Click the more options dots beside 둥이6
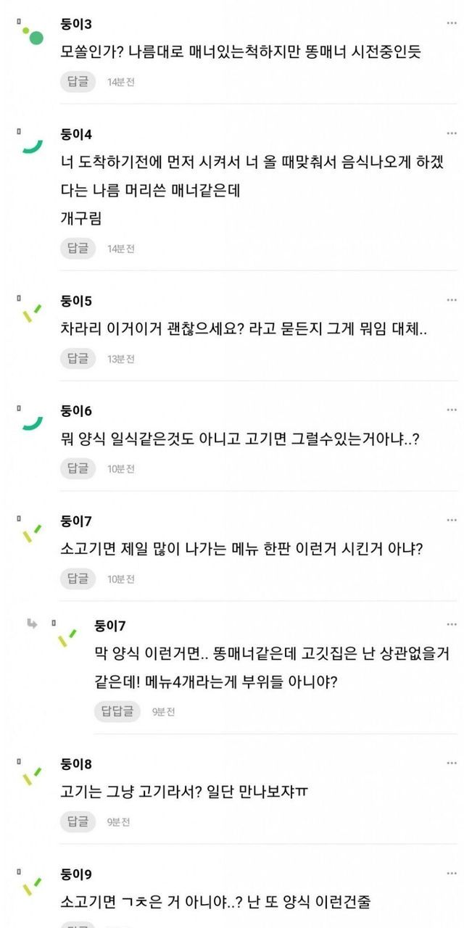Screen dimensions: 464x928 [x=452, y=410]
